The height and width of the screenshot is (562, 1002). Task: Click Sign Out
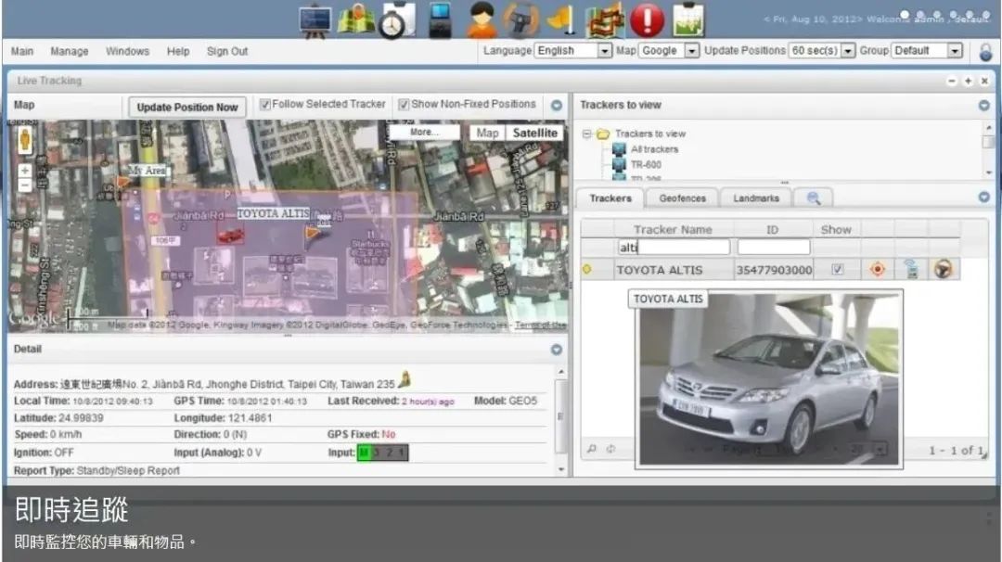(227, 51)
